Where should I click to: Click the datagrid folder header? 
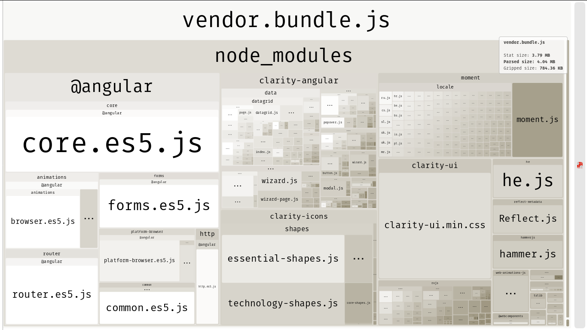pos(262,101)
